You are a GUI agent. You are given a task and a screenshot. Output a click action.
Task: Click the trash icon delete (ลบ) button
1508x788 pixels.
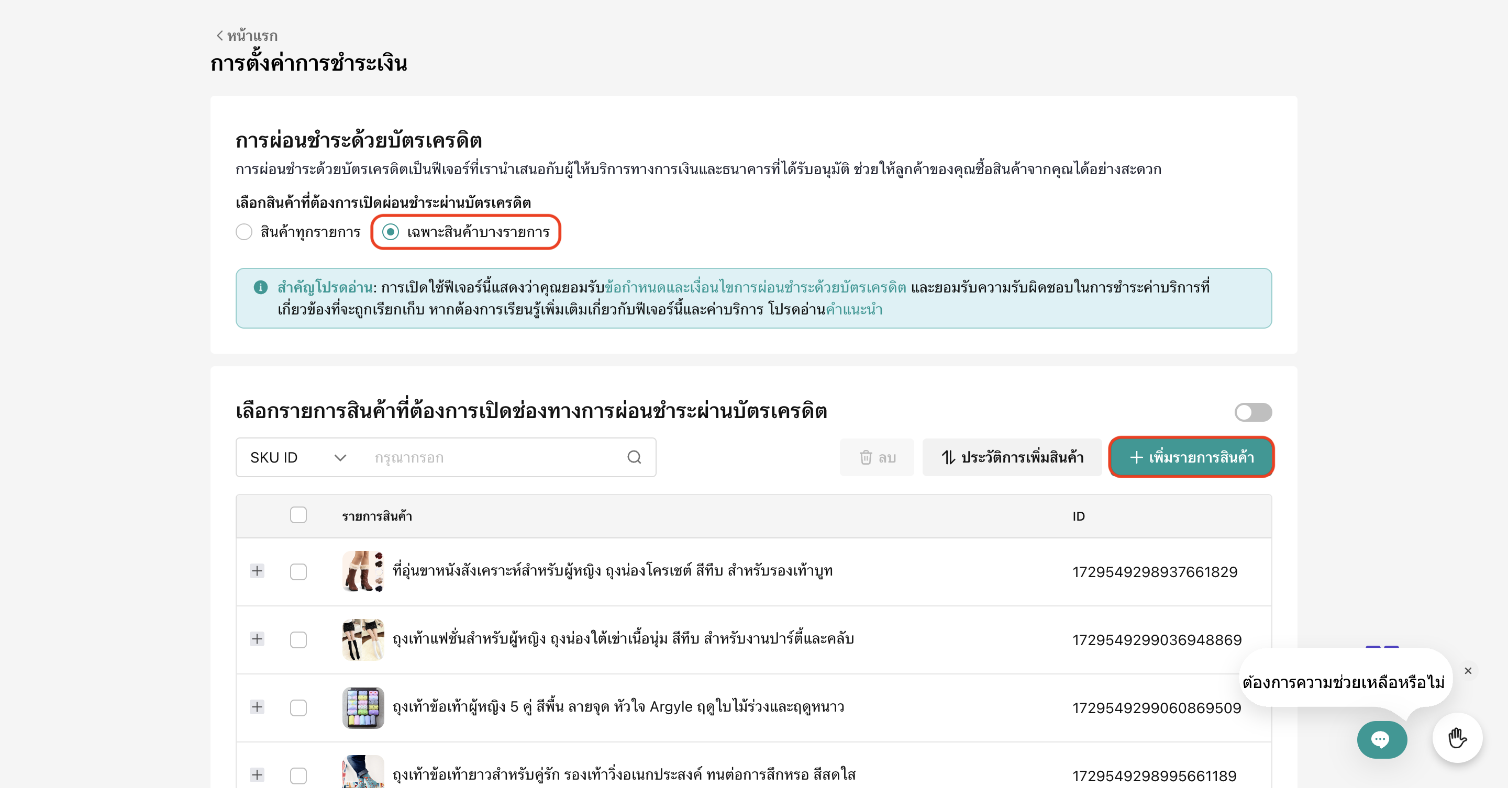tap(877, 457)
